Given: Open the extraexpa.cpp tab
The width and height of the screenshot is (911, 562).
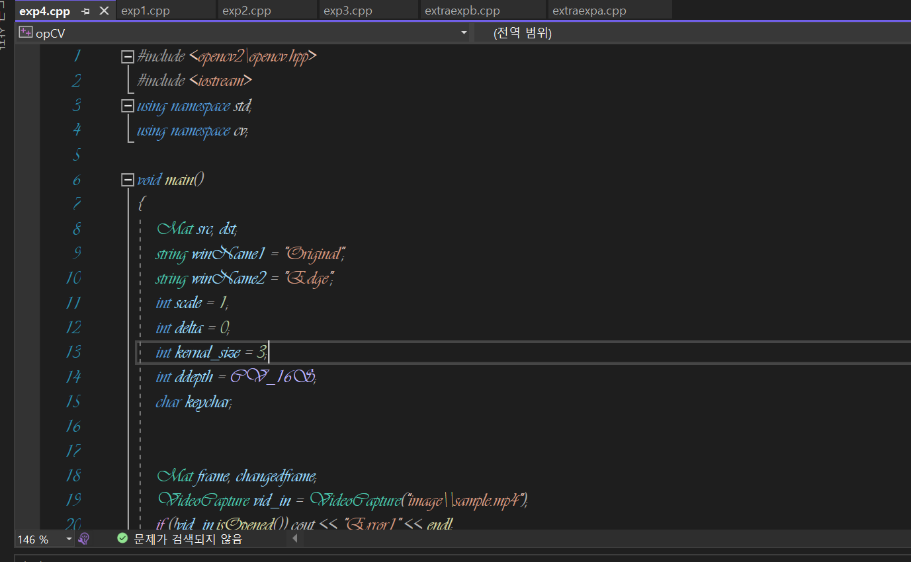Looking at the screenshot, I should (589, 11).
